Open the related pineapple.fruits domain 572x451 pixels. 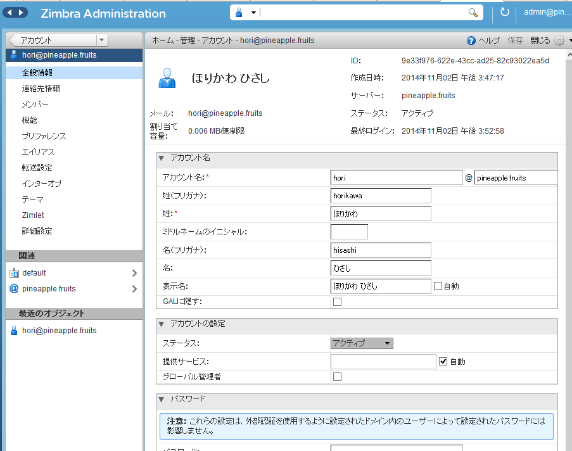click(x=49, y=289)
